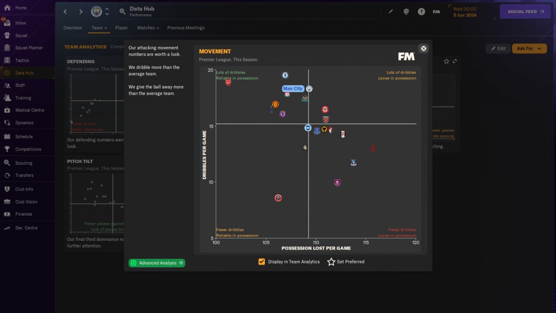Screen dimensions: 556x313
Task: Click the Man City label on the chart
Action: 293,89
